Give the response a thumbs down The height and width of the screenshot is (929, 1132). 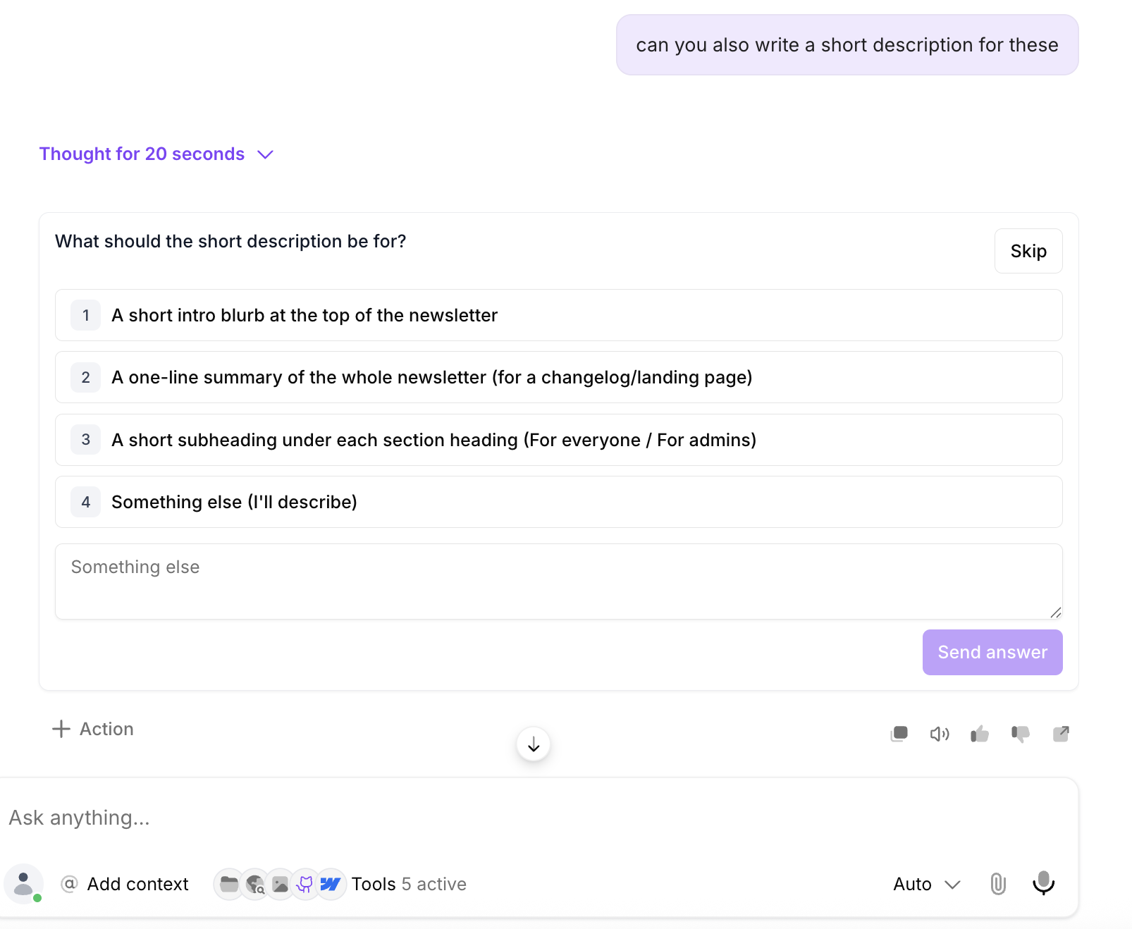click(x=1020, y=734)
